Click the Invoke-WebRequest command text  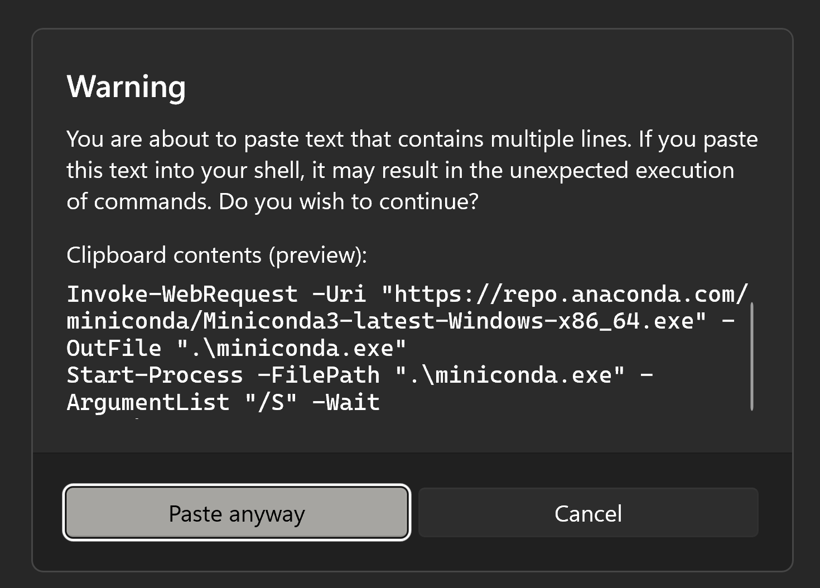click(x=182, y=294)
